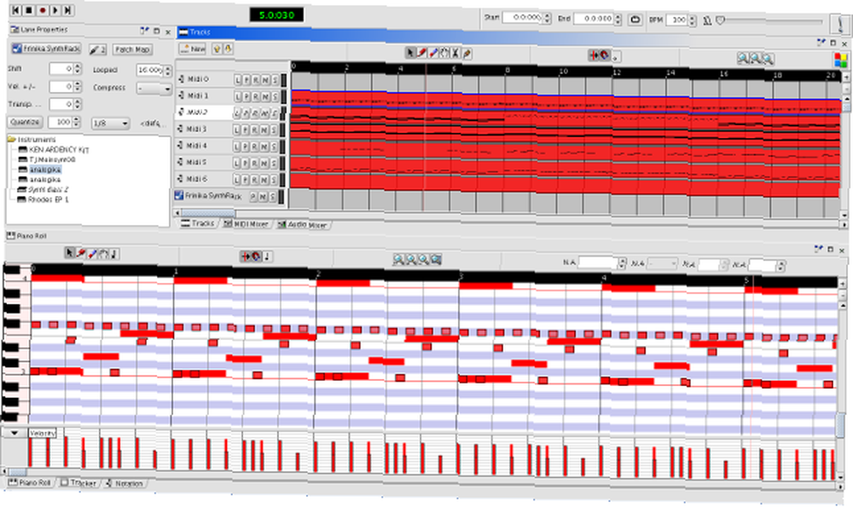Open the 1/8 quantize resolution dropdown
The height and width of the screenshot is (507, 853).
point(110,124)
